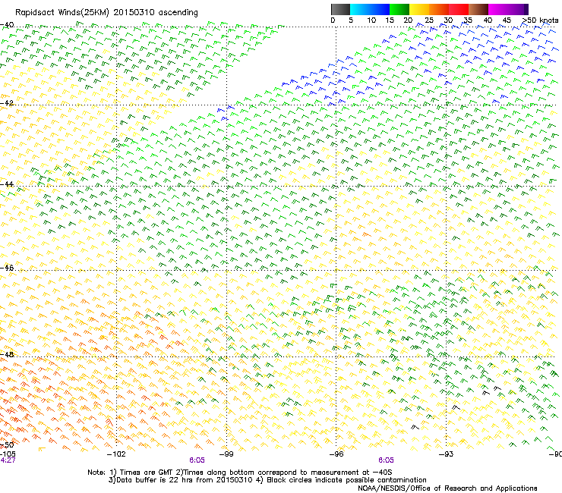Click the '-102' longitude label

pyautogui.click(x=116, y=454)
